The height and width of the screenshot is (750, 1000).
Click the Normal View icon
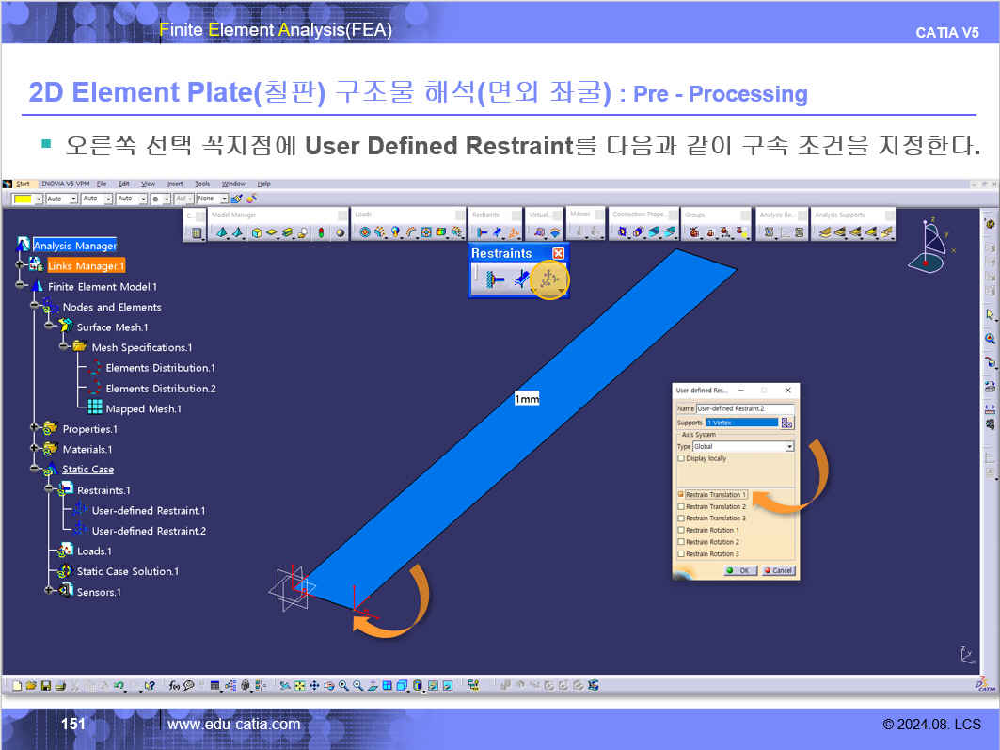373,686
